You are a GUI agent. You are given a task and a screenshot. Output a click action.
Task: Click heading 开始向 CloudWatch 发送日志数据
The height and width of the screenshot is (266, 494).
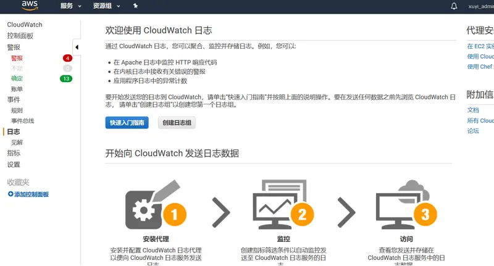[x=172, y=153]
